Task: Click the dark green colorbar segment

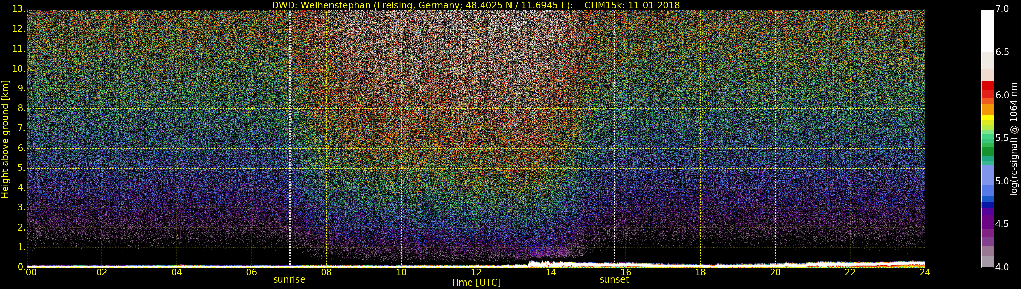Action: point(987,152)
